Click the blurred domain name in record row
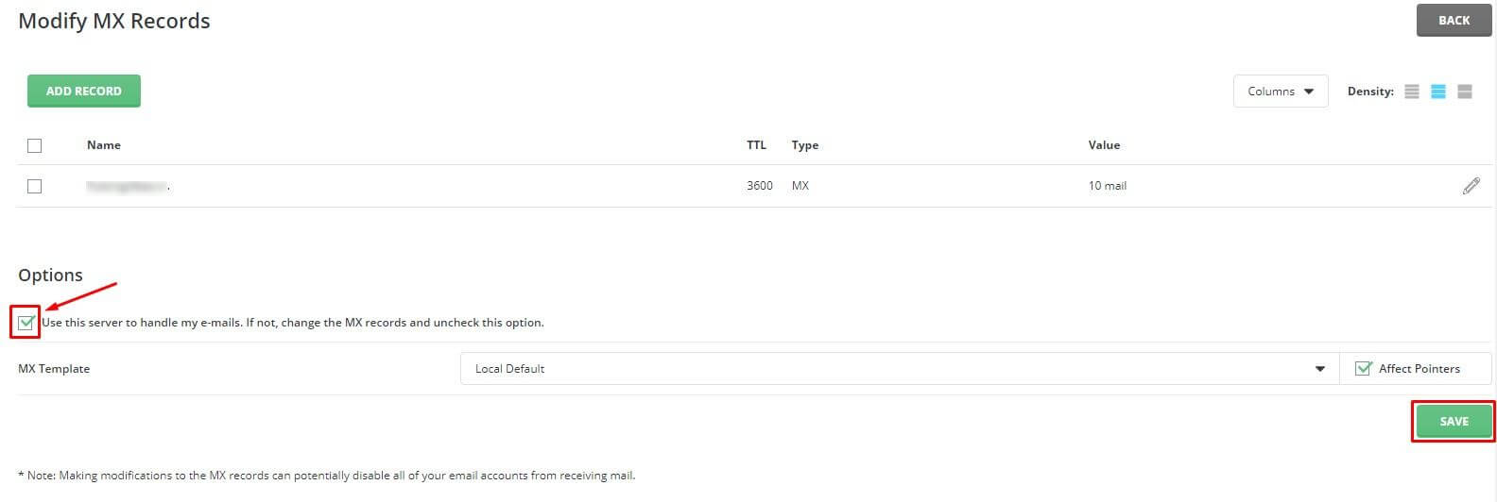 [128, 187]
